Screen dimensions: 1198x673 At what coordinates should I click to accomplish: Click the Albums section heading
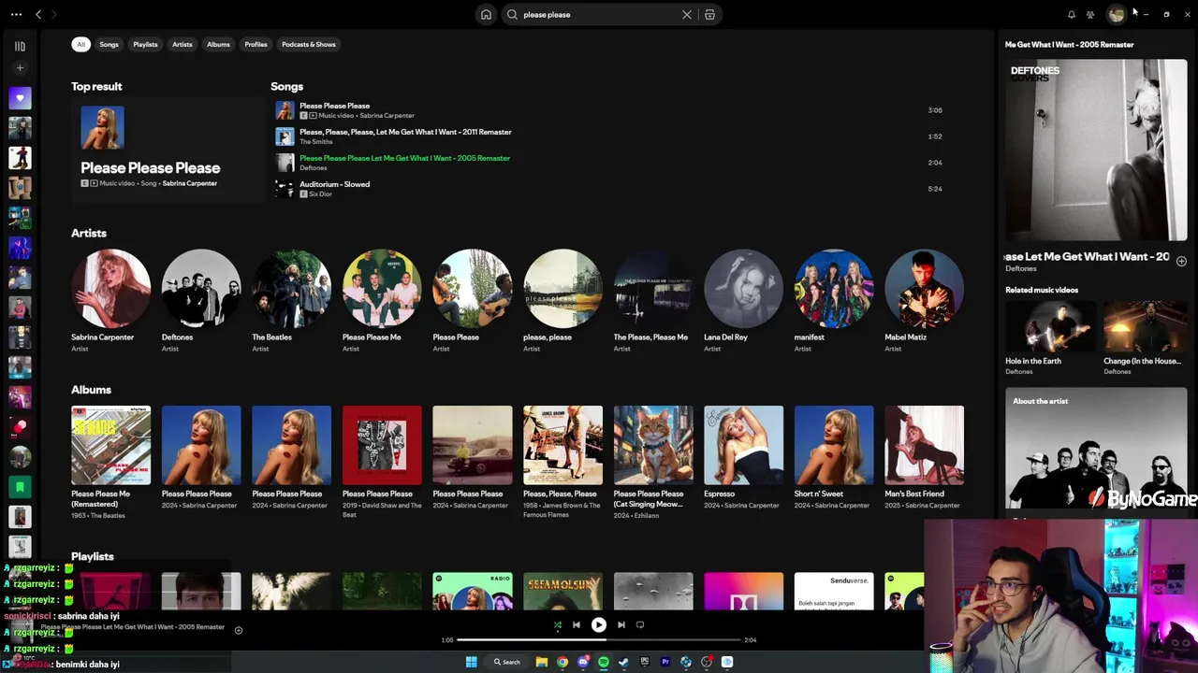91,390
